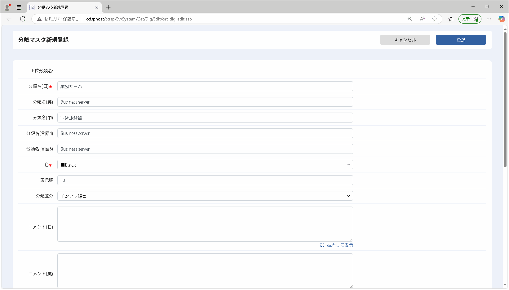
Task: Click the scrollbar up arrow
Action: tap(505, 29)
